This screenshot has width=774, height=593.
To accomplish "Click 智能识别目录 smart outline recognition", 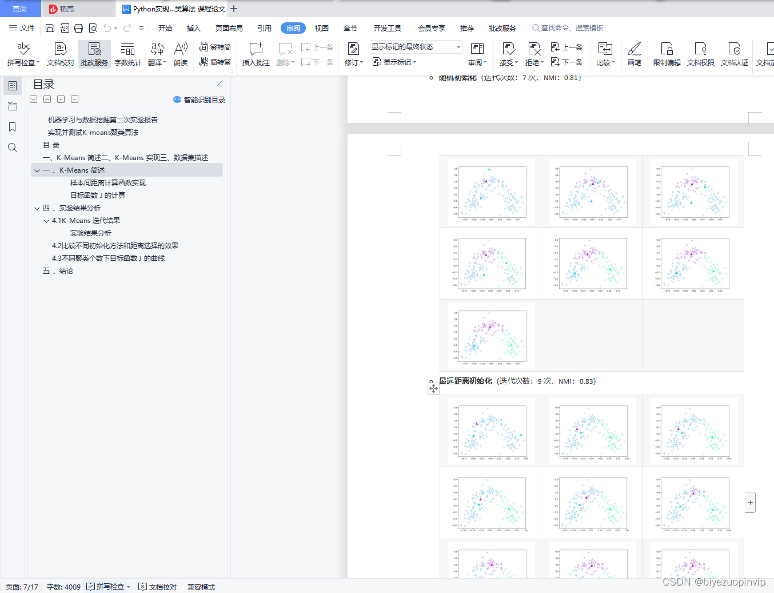I will (200, 100).
